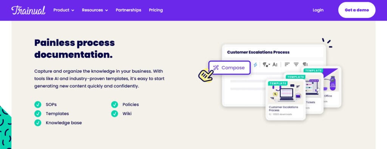Go to the Pricing page
This screenshot has height=149, width=387.
tap(156, 10)
